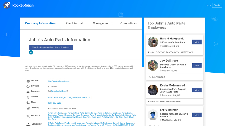
Task: Click the hotmail.com, johnsauto.com email domains
Action: (166, 102)
